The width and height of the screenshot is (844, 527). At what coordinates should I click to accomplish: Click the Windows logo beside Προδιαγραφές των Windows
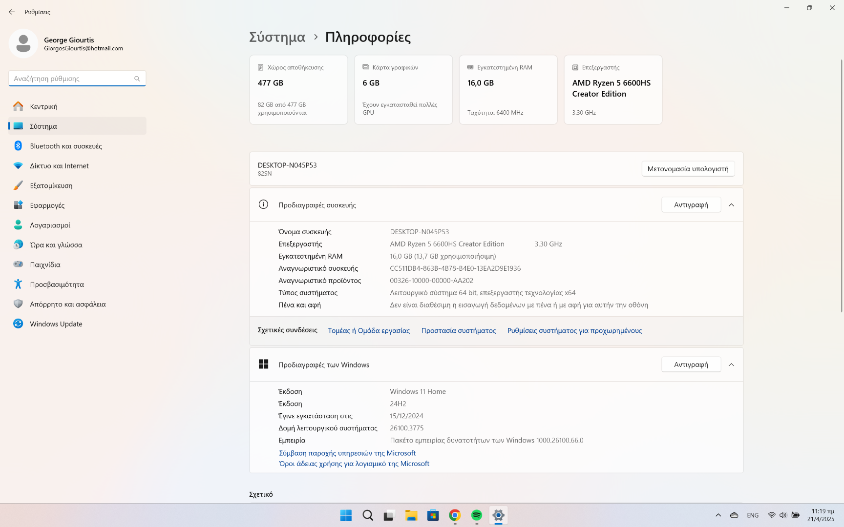pyautogui.click(x=263, y=364)
